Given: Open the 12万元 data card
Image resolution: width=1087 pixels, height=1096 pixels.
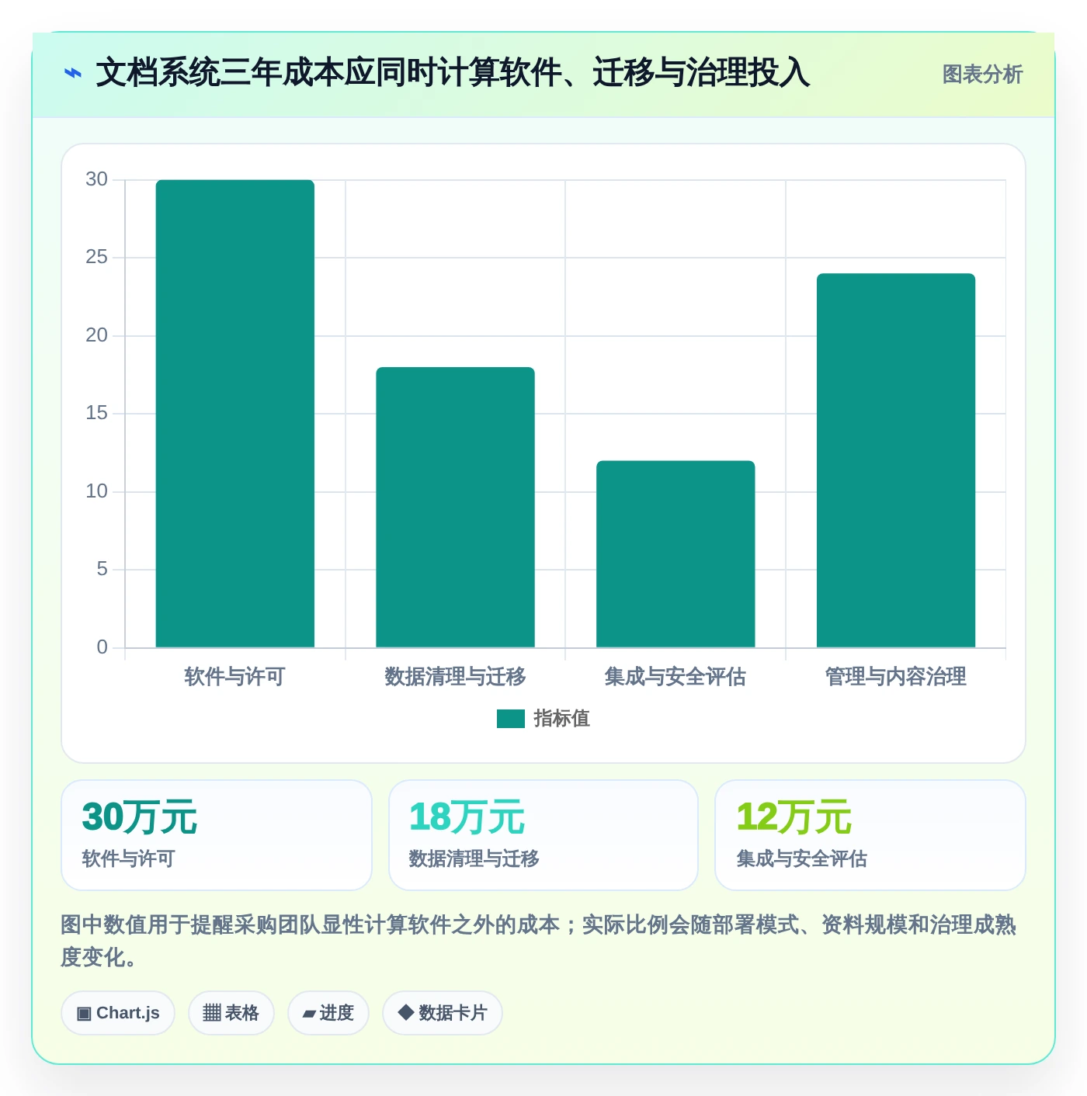Looking at the screenshot, I should click(870, 835).
